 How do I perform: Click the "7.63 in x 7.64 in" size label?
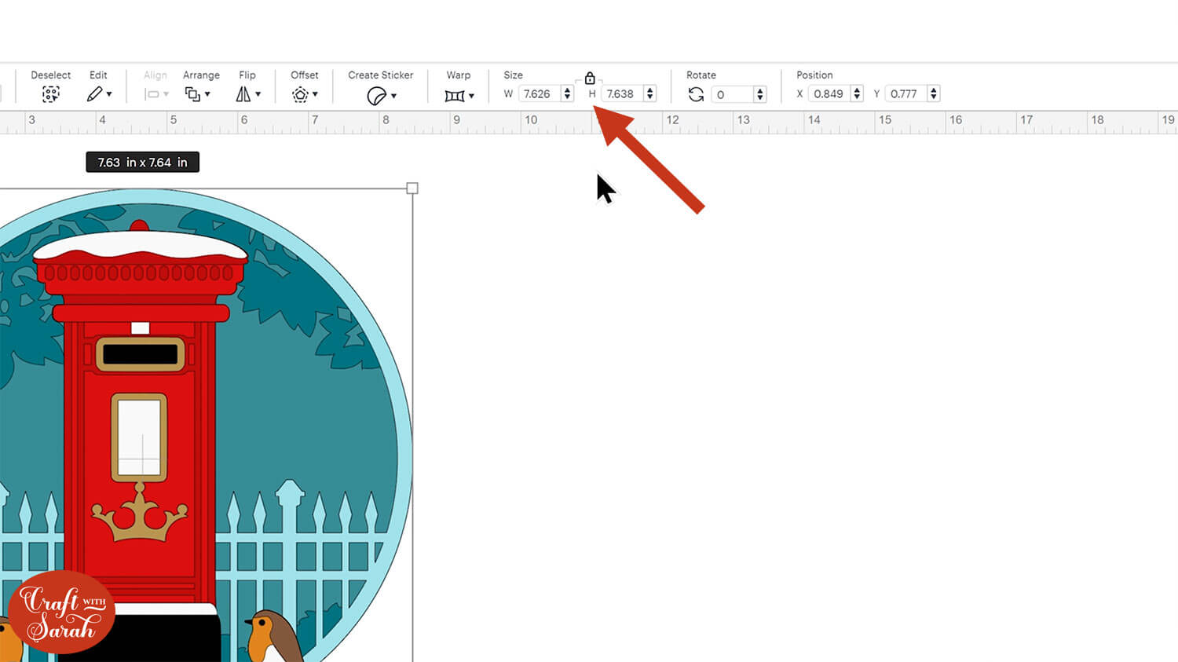pyautogui.click(x=142, y=163)
